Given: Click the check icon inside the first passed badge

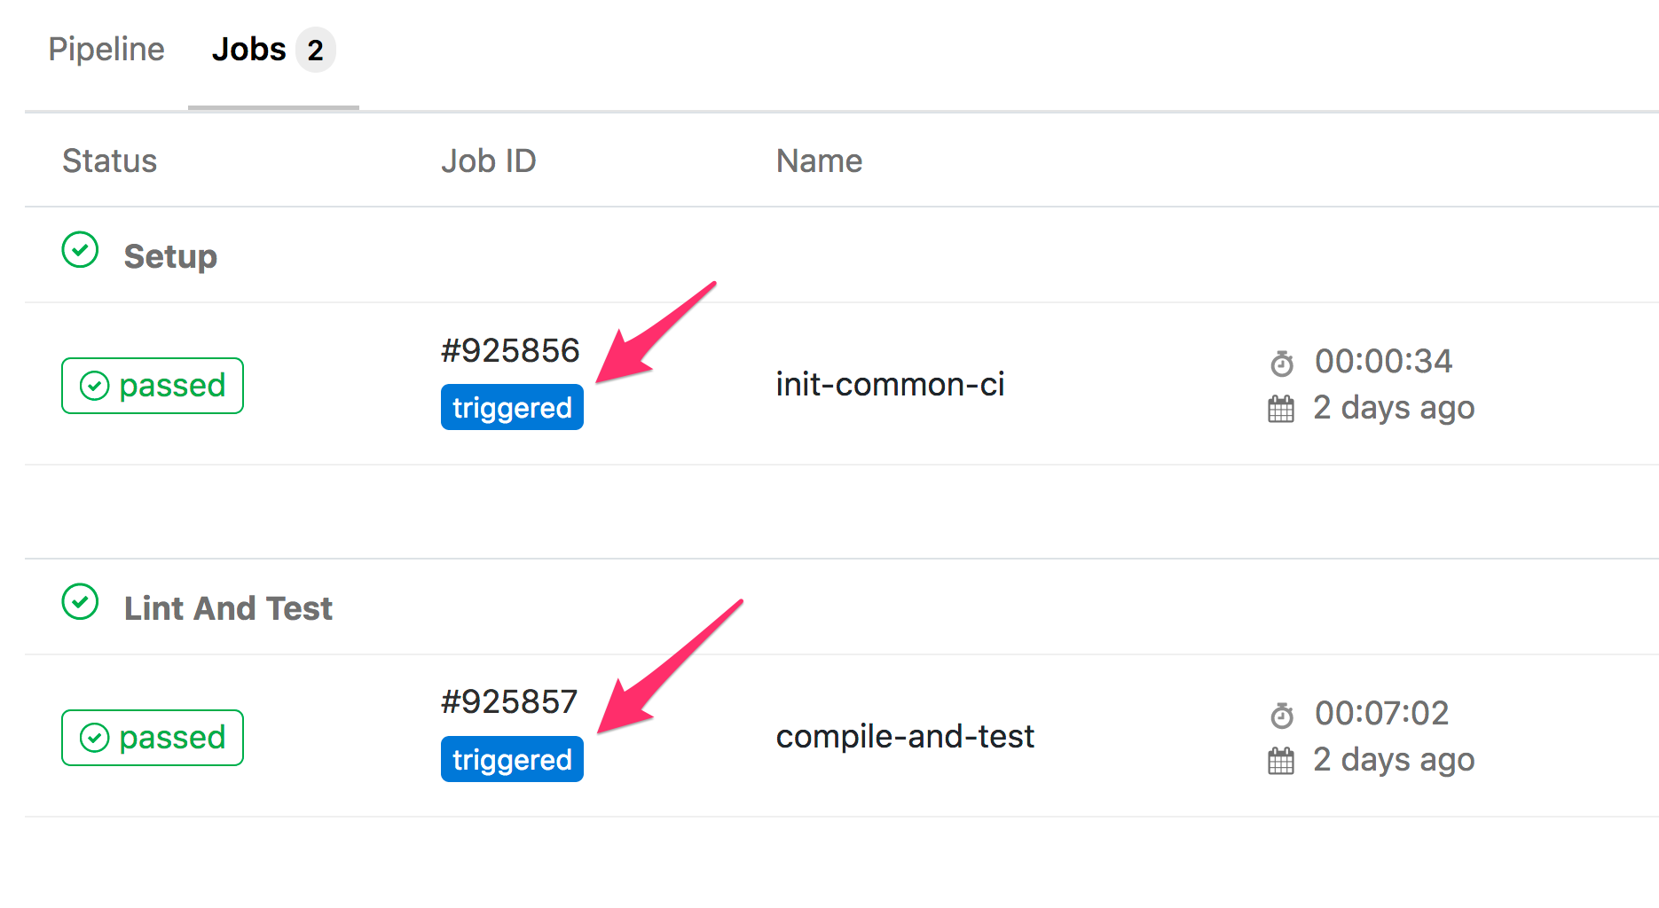Looking at the screenshot, I should pyautogui.click(x=96, y=386).
